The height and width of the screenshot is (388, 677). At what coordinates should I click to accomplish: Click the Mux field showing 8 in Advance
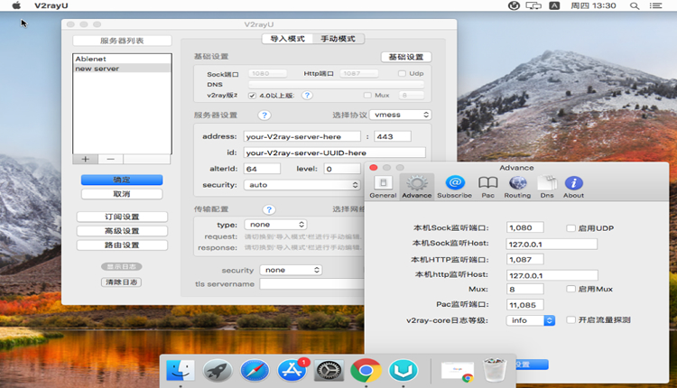point(524,289)
